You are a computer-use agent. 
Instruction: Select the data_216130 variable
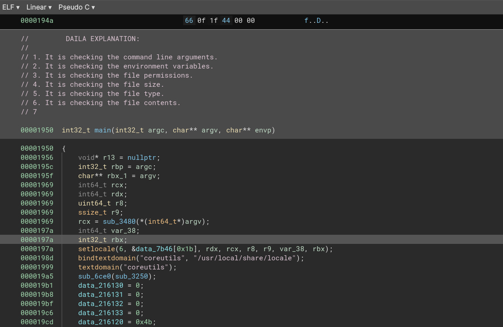point(101,285)
